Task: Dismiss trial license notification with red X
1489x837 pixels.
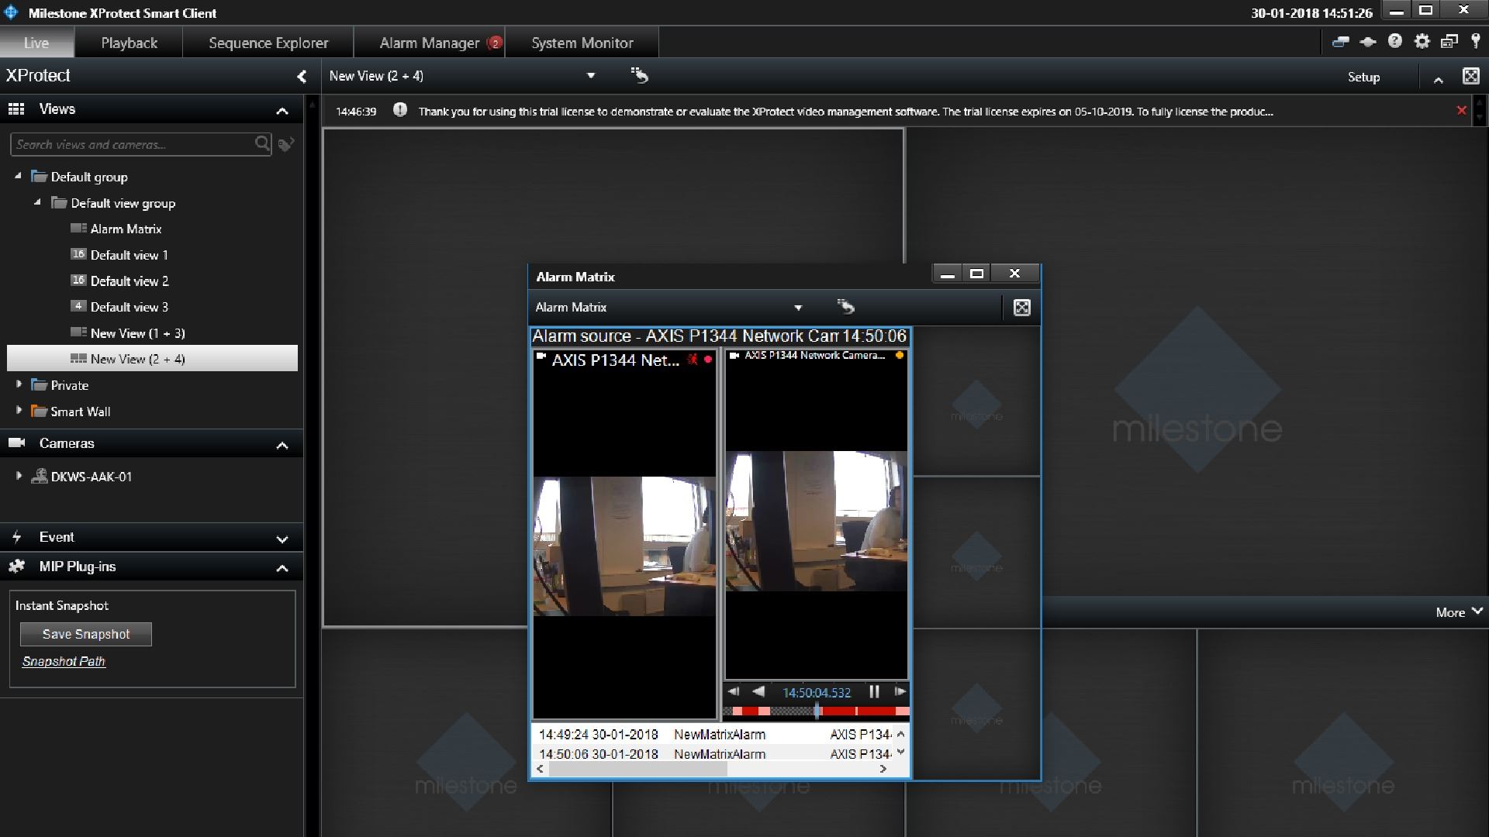Action: tap(1461, 110)
